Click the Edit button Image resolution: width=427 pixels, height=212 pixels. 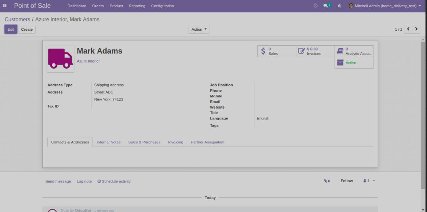(x=11, y=29)
